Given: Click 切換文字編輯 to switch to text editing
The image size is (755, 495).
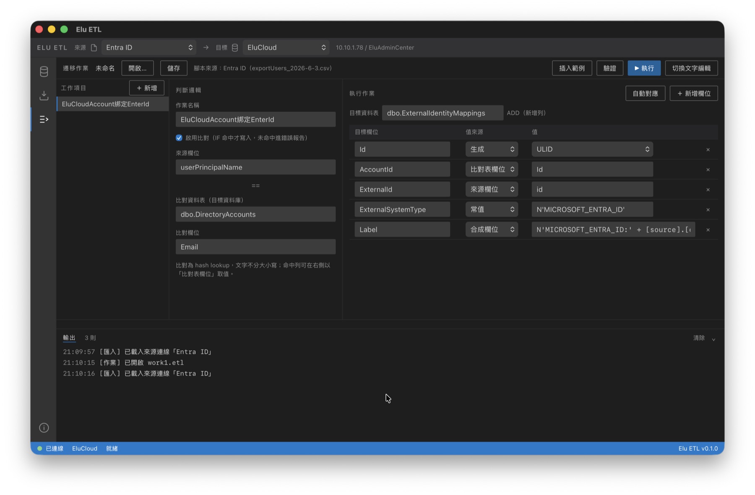Looking at the screenshot, I should (x=691, y=68).
